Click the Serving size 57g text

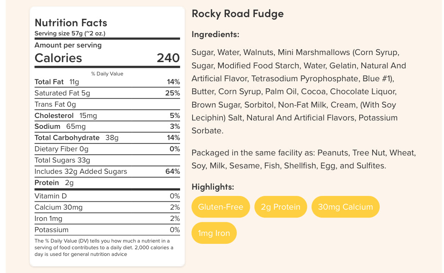pos(70,33)
